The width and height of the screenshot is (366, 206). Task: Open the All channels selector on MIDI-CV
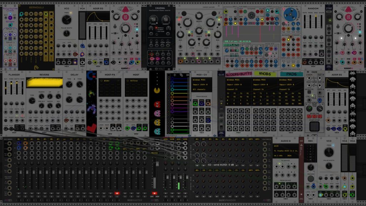(202, 89)
